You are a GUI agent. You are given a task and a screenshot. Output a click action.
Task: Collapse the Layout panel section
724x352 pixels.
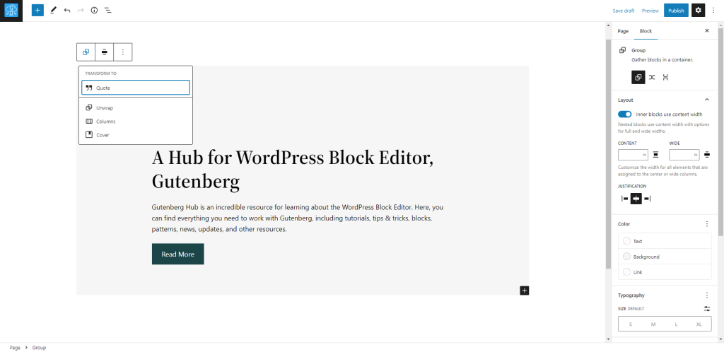point(706,100)
